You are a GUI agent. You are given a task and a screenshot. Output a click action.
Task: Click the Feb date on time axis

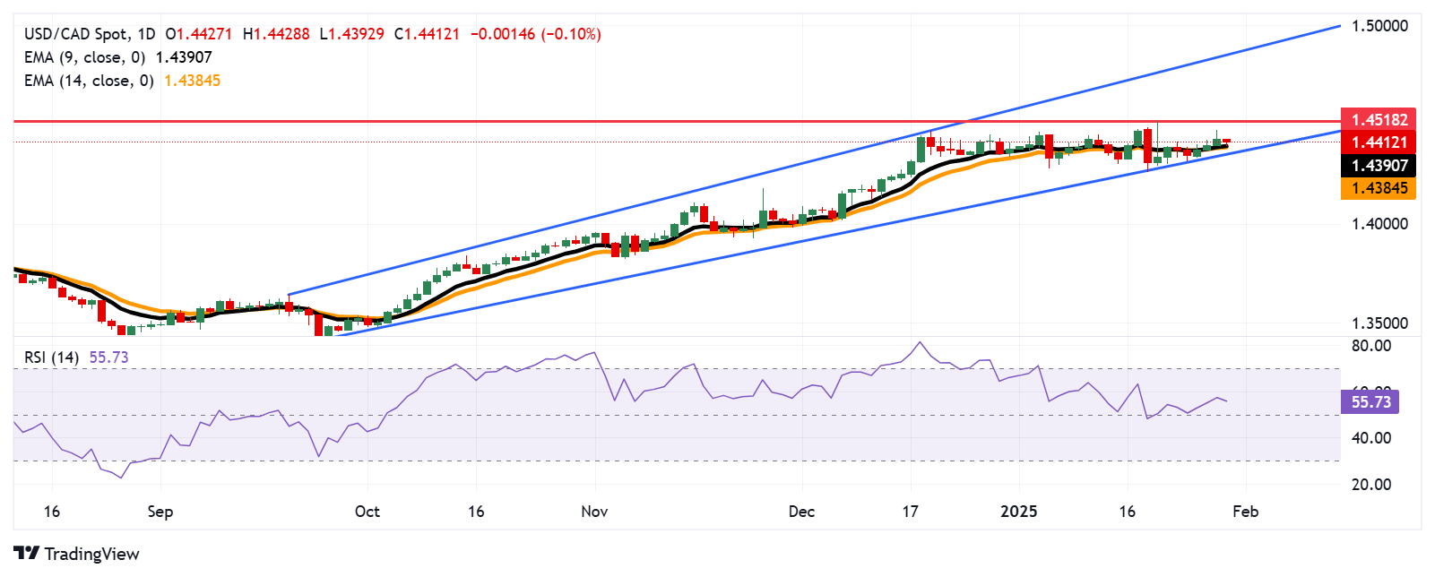(1245, 512)
